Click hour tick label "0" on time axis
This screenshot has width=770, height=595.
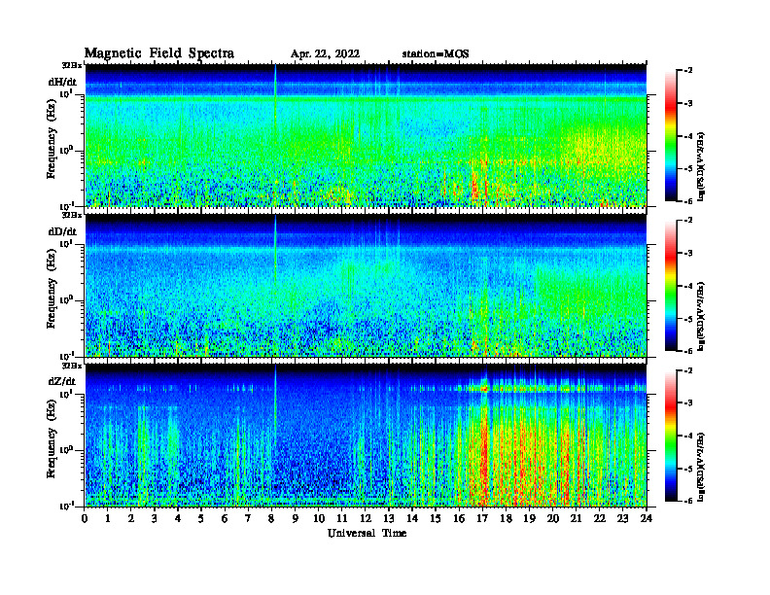85,518
